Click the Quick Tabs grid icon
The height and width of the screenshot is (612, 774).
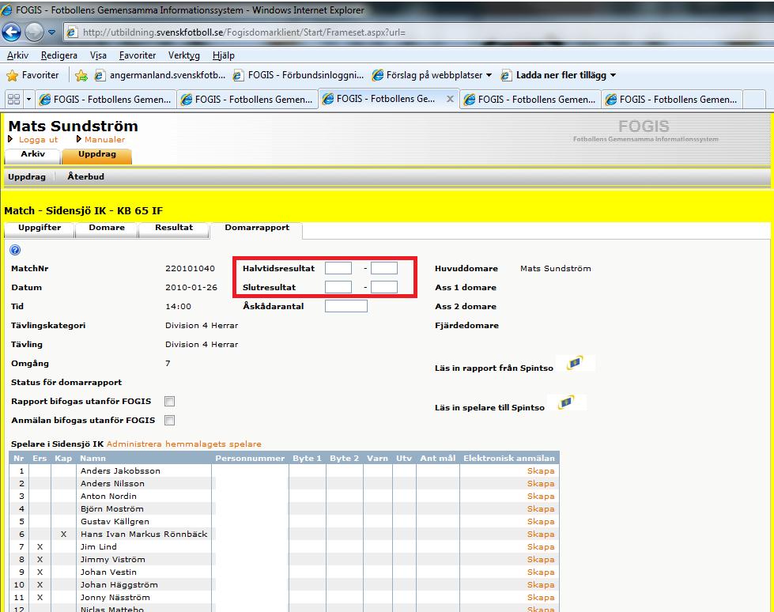click(x=13, y=99)
